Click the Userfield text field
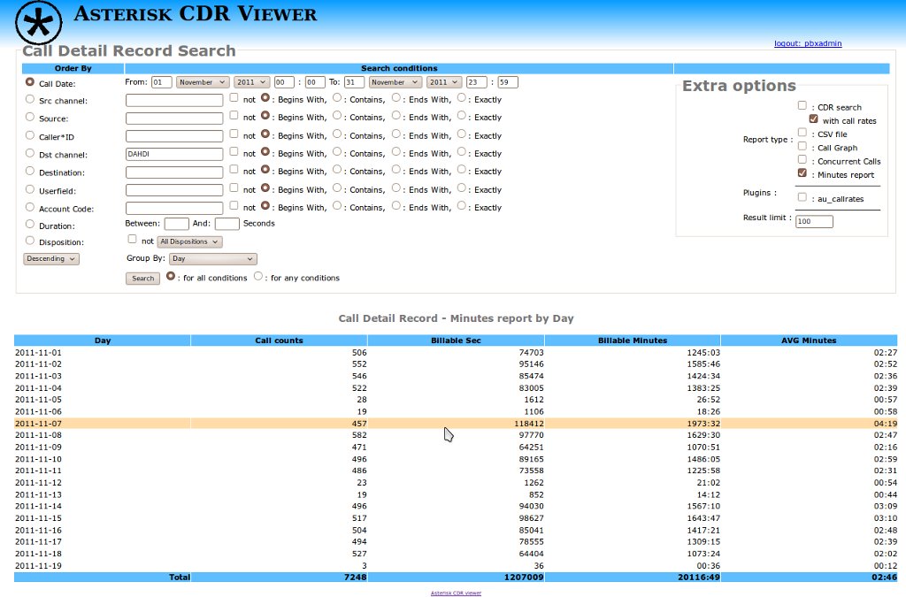 tap(174, 190)
